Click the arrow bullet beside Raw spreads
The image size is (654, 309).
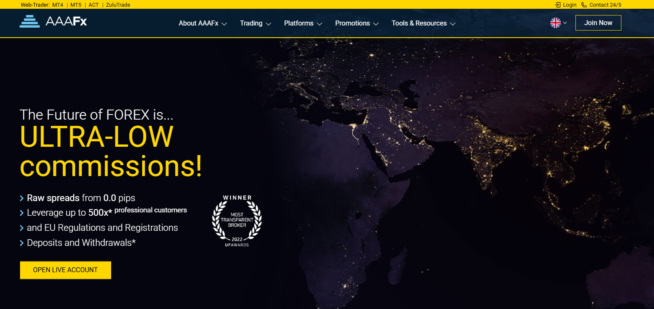click(22, 198)
